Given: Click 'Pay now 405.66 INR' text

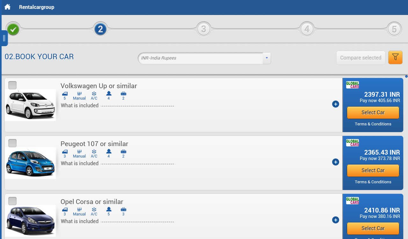Looking at the screenshot, I should click(380, 101).
